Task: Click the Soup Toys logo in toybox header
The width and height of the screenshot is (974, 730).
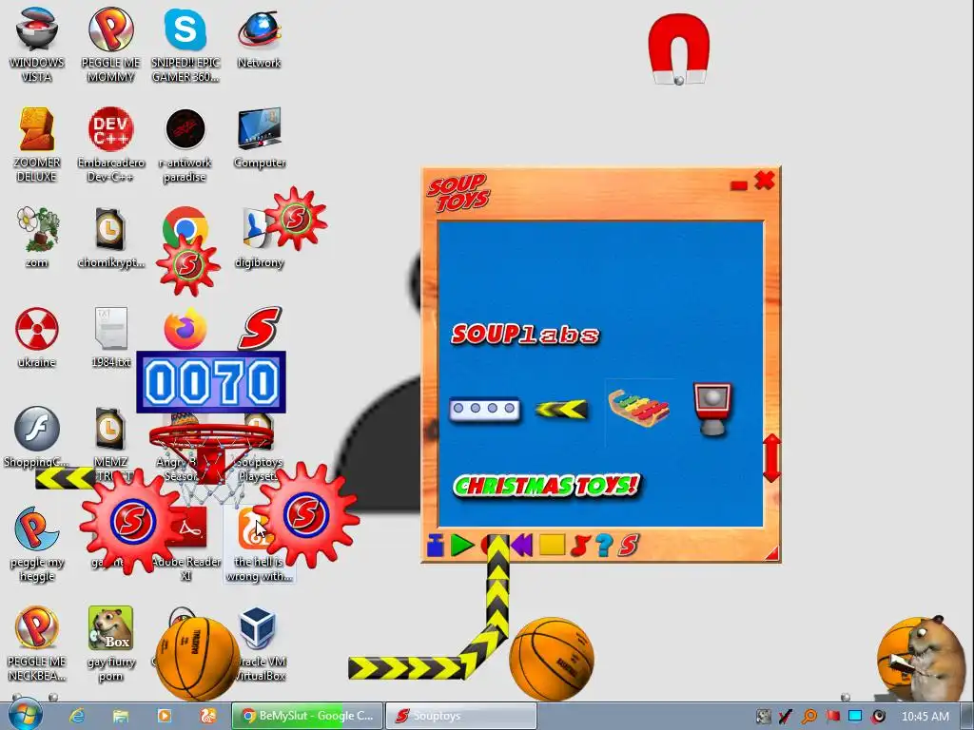Action: point(458,193)
